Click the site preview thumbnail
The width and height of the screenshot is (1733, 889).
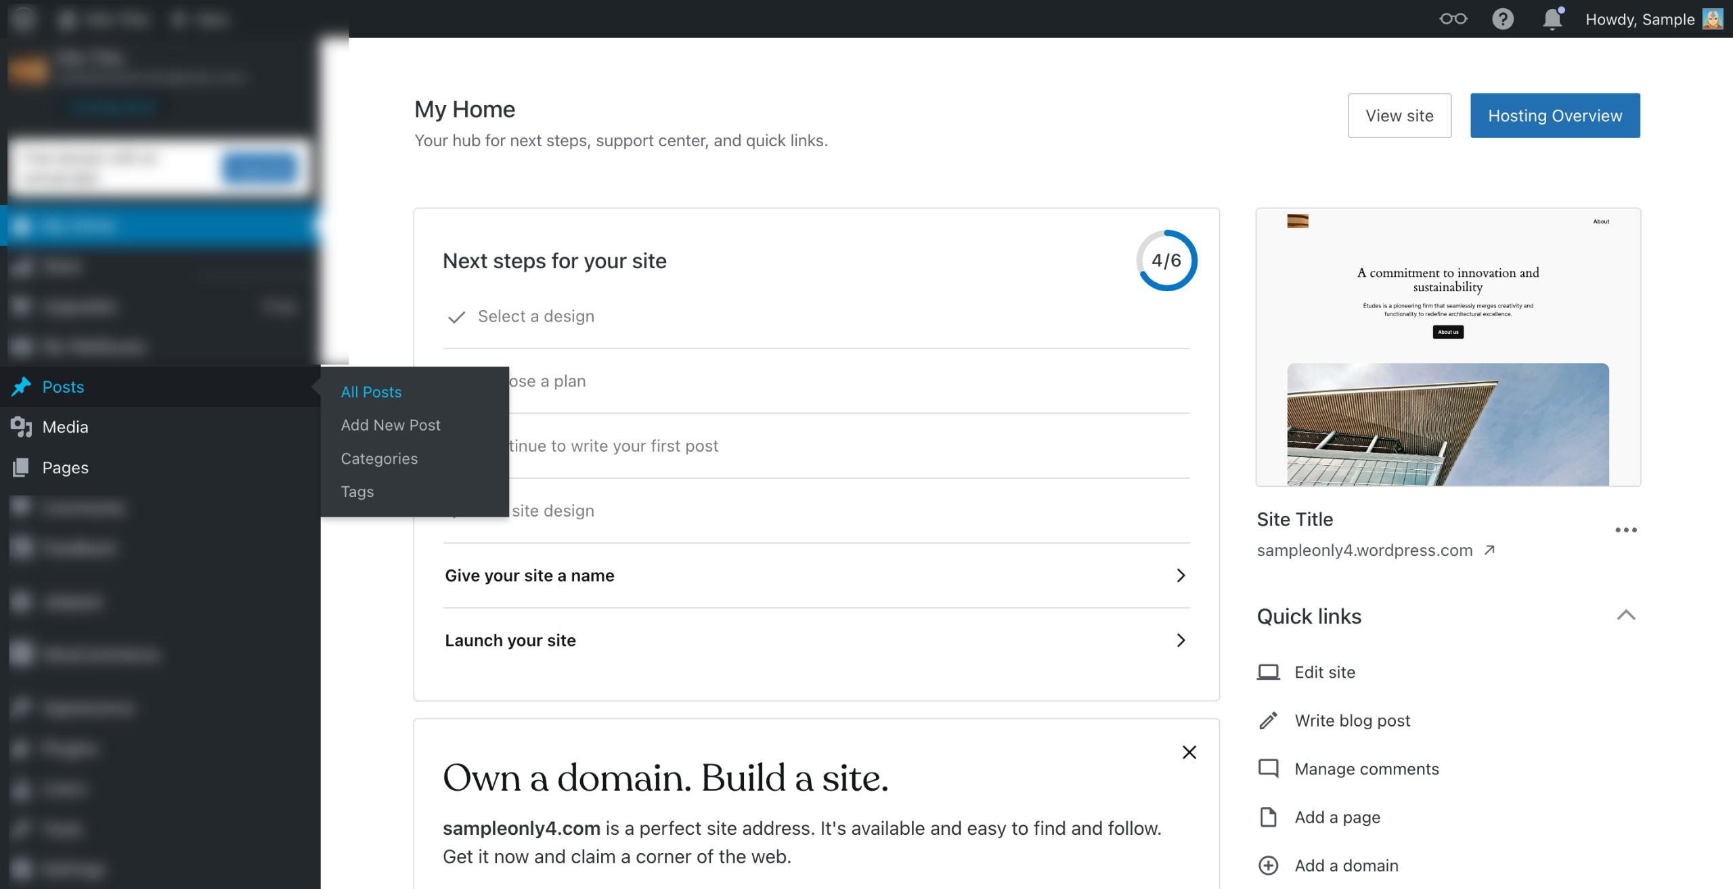click(x=1447, y=347)
